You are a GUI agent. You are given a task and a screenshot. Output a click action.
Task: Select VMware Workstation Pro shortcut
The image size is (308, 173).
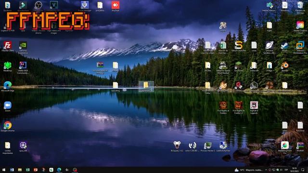coord(300,48)
